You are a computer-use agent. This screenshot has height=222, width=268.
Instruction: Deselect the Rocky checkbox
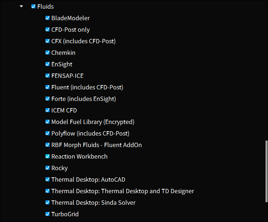point(47,168)
